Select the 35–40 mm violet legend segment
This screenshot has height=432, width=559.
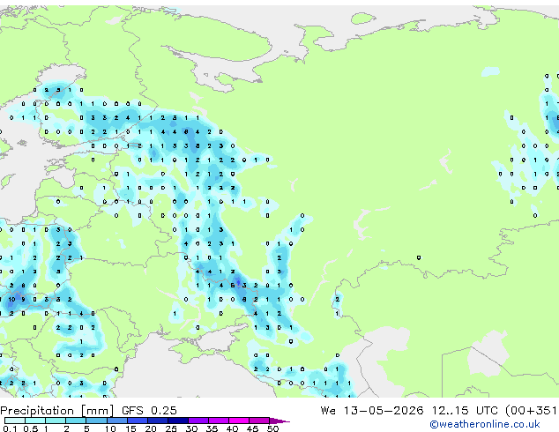218,421
